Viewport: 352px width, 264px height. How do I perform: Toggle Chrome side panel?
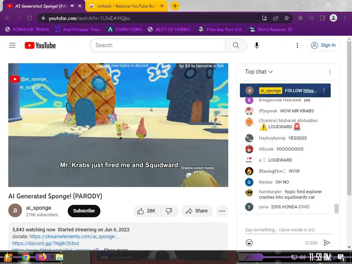[322, 18]
